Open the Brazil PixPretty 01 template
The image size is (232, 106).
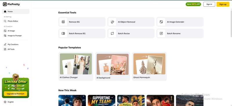(x=131, y=100)
